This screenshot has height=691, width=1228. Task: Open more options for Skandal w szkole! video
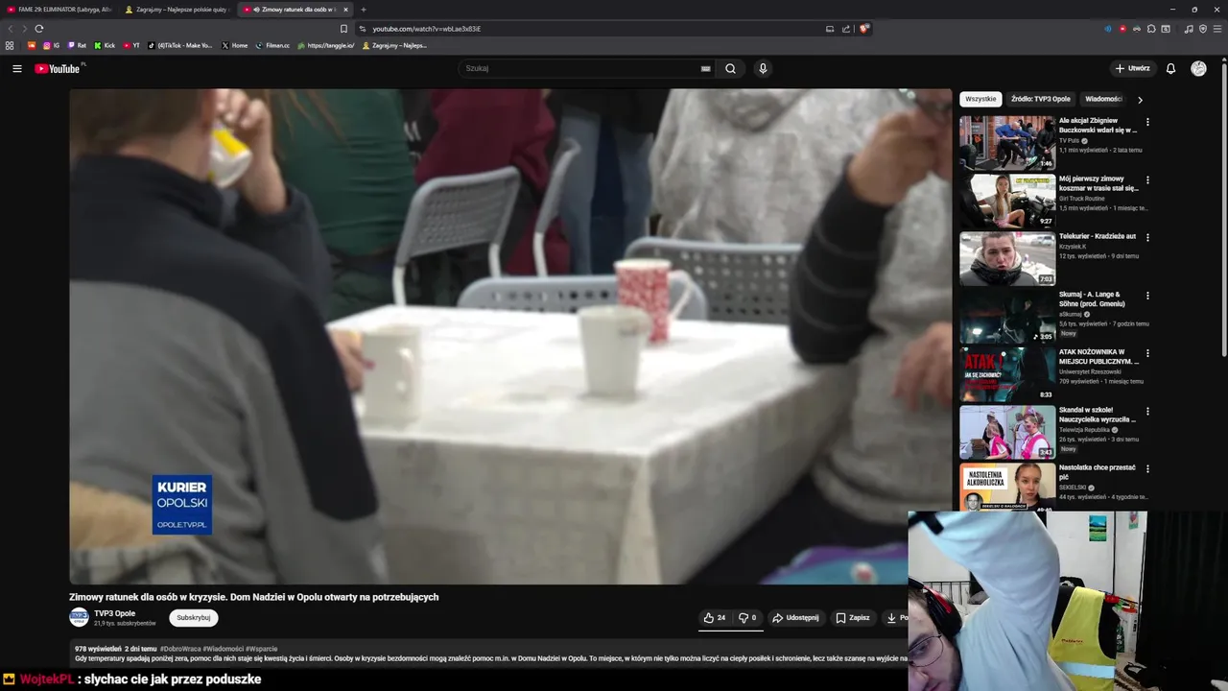[x=1147, y=411]
